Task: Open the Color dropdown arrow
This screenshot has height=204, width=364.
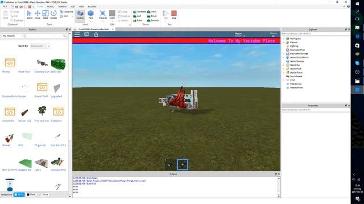Action: click(112, 21)
